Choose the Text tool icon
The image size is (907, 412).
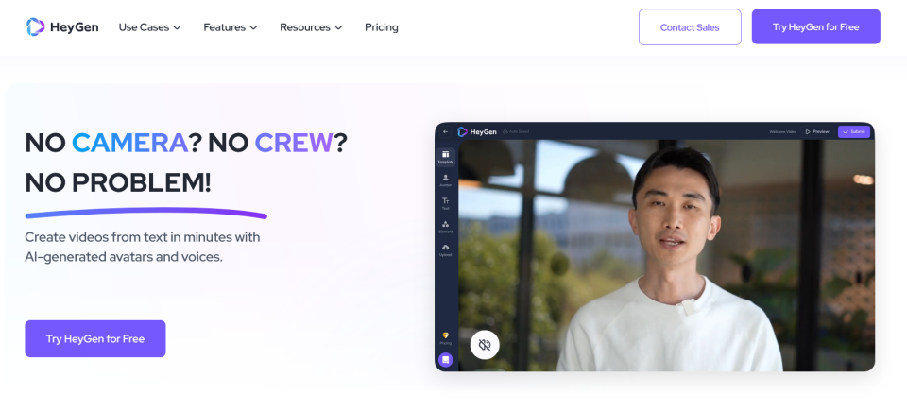point(445,203)
